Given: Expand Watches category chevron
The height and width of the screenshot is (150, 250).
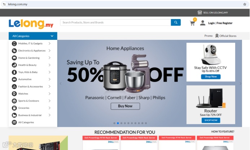Looking at the screenshot, I should [49, 94].
